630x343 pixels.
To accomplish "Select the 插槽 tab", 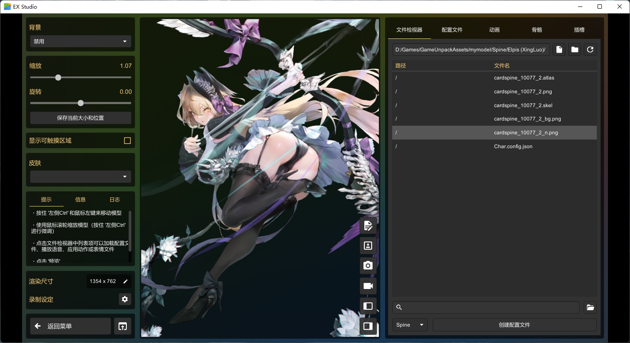I will pyautogui.click(x=579, y=30).
